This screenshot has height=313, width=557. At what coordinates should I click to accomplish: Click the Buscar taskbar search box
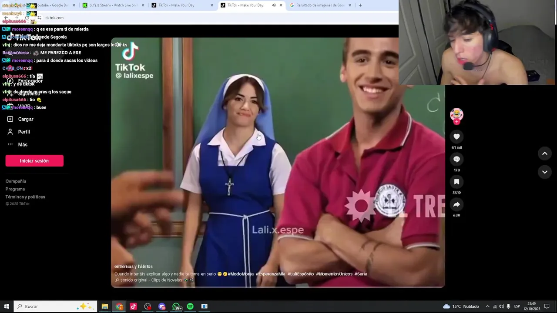[x=55, y=306]
